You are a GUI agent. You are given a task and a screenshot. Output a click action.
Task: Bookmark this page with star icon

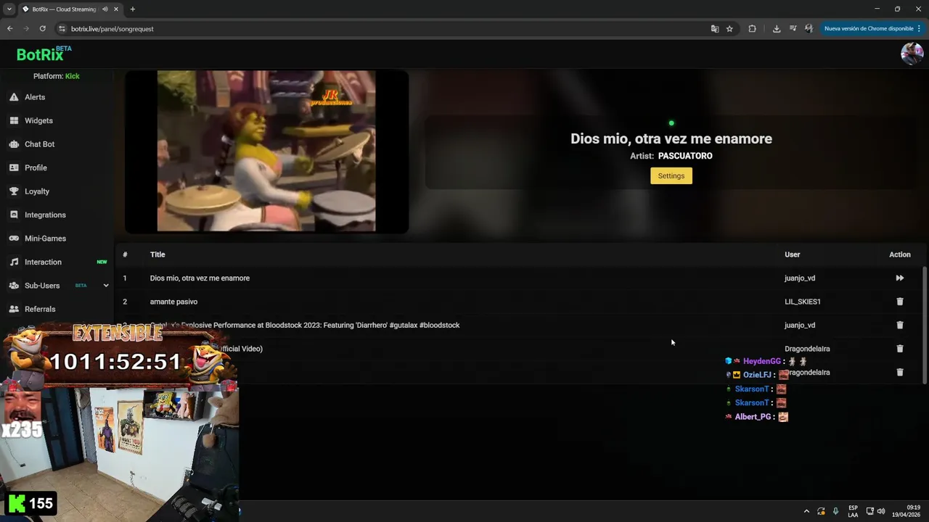(x=729, y=29)
